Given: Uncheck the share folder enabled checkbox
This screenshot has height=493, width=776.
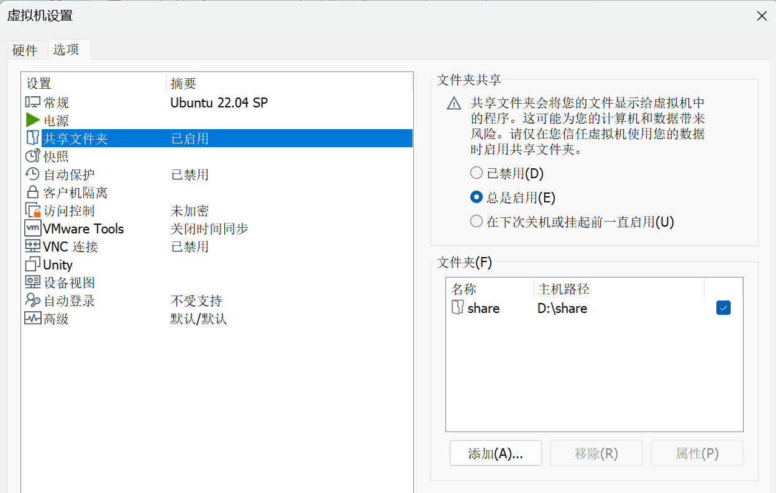Looking at the screenshot, I should pos(723,307).
